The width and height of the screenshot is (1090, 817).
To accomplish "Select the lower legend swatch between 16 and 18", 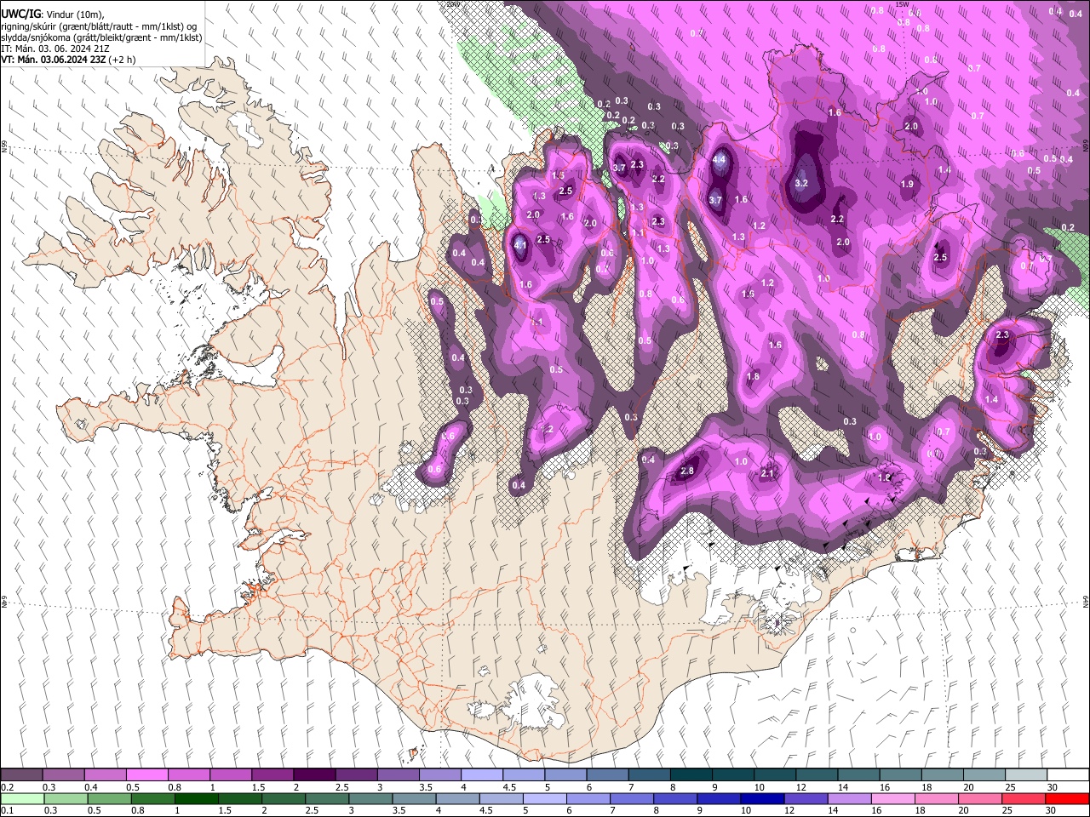I will click(x=893, y=798).
